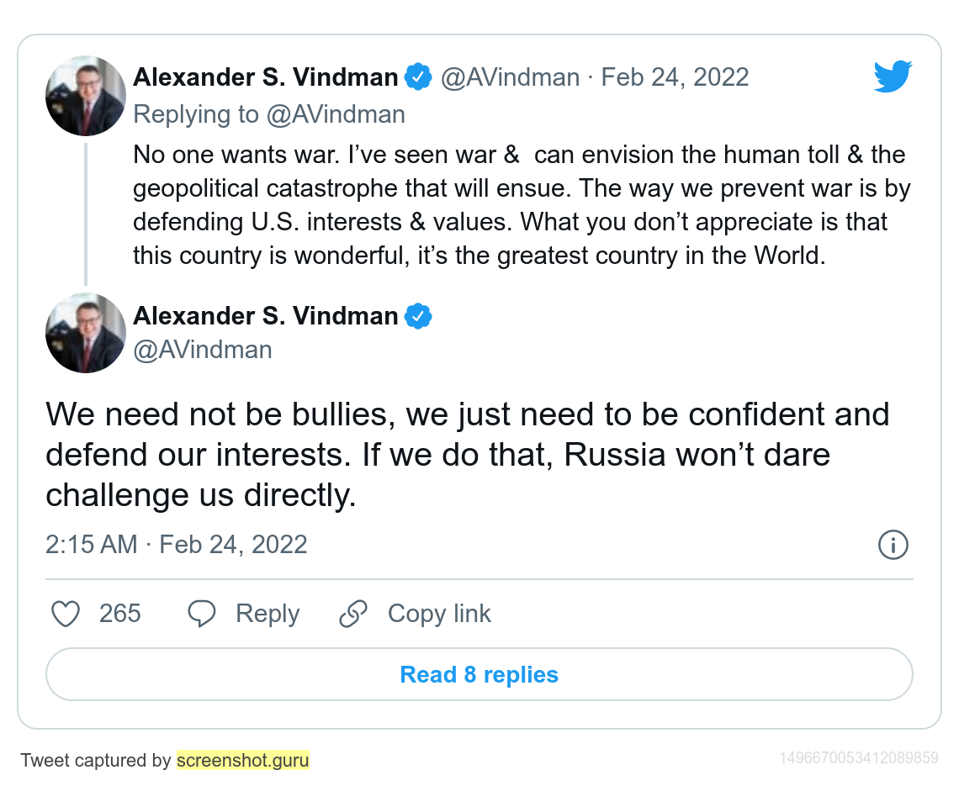Screen dimensions: 959x807
Task: Click the Copy link text
Action: tap(439, 614)
